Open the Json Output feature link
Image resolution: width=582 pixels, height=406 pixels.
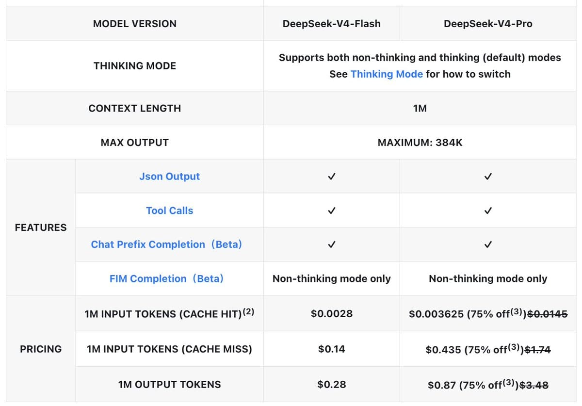[x=169, y=177]
